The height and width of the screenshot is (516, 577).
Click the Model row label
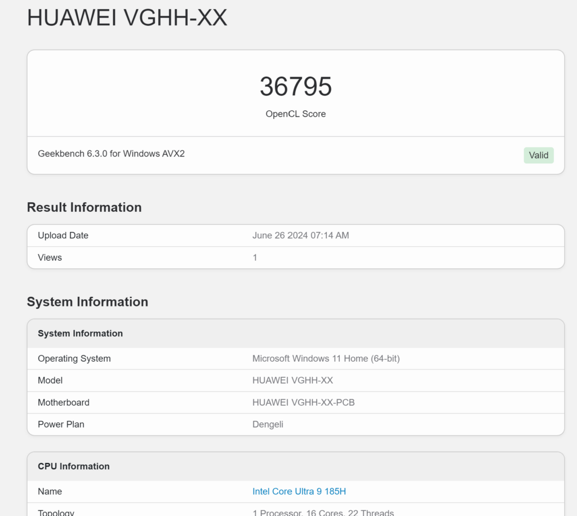pyautogui.click(x=50, y=380)
